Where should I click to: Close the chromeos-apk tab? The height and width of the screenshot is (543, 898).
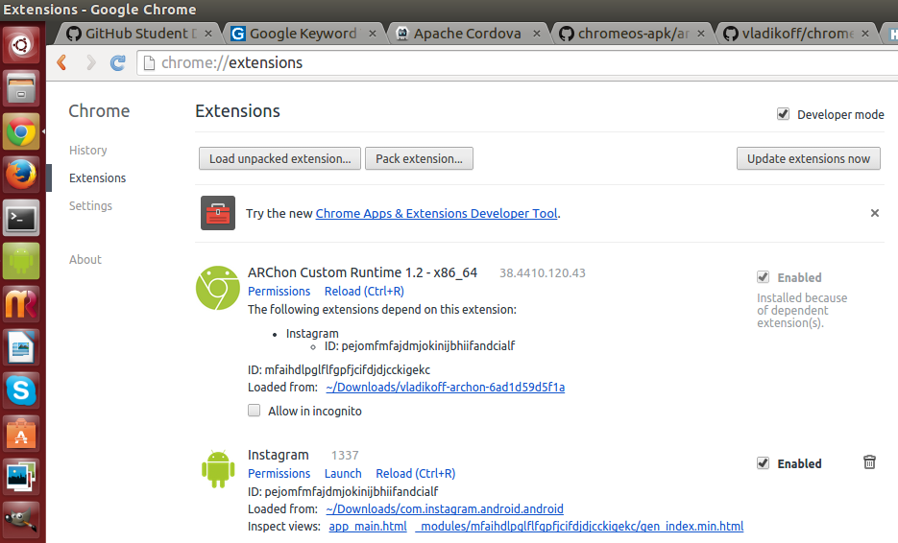[x=701, y=34]
